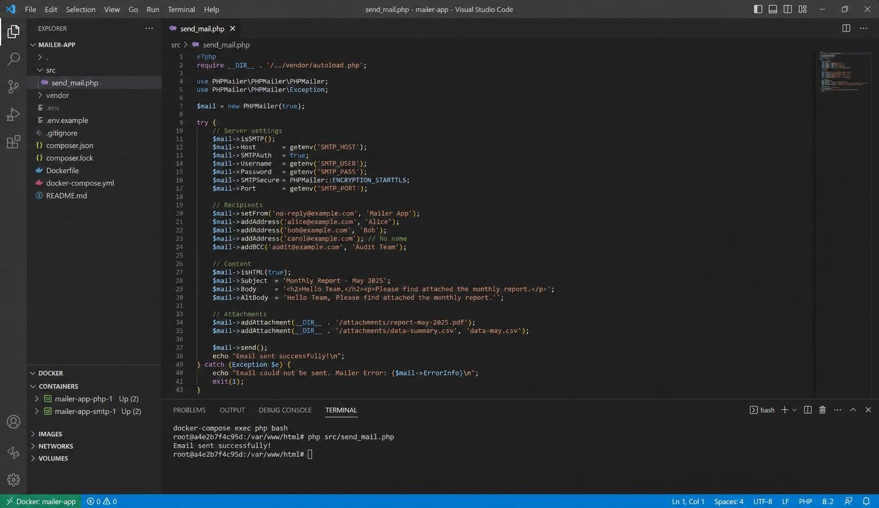This screenshot has height=508, width=879.
Task: Create a new terminal with plus icon
Action: [x=784, y=409]
